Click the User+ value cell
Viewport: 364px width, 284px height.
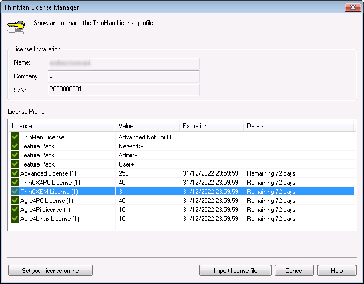(x=126, y=164)
